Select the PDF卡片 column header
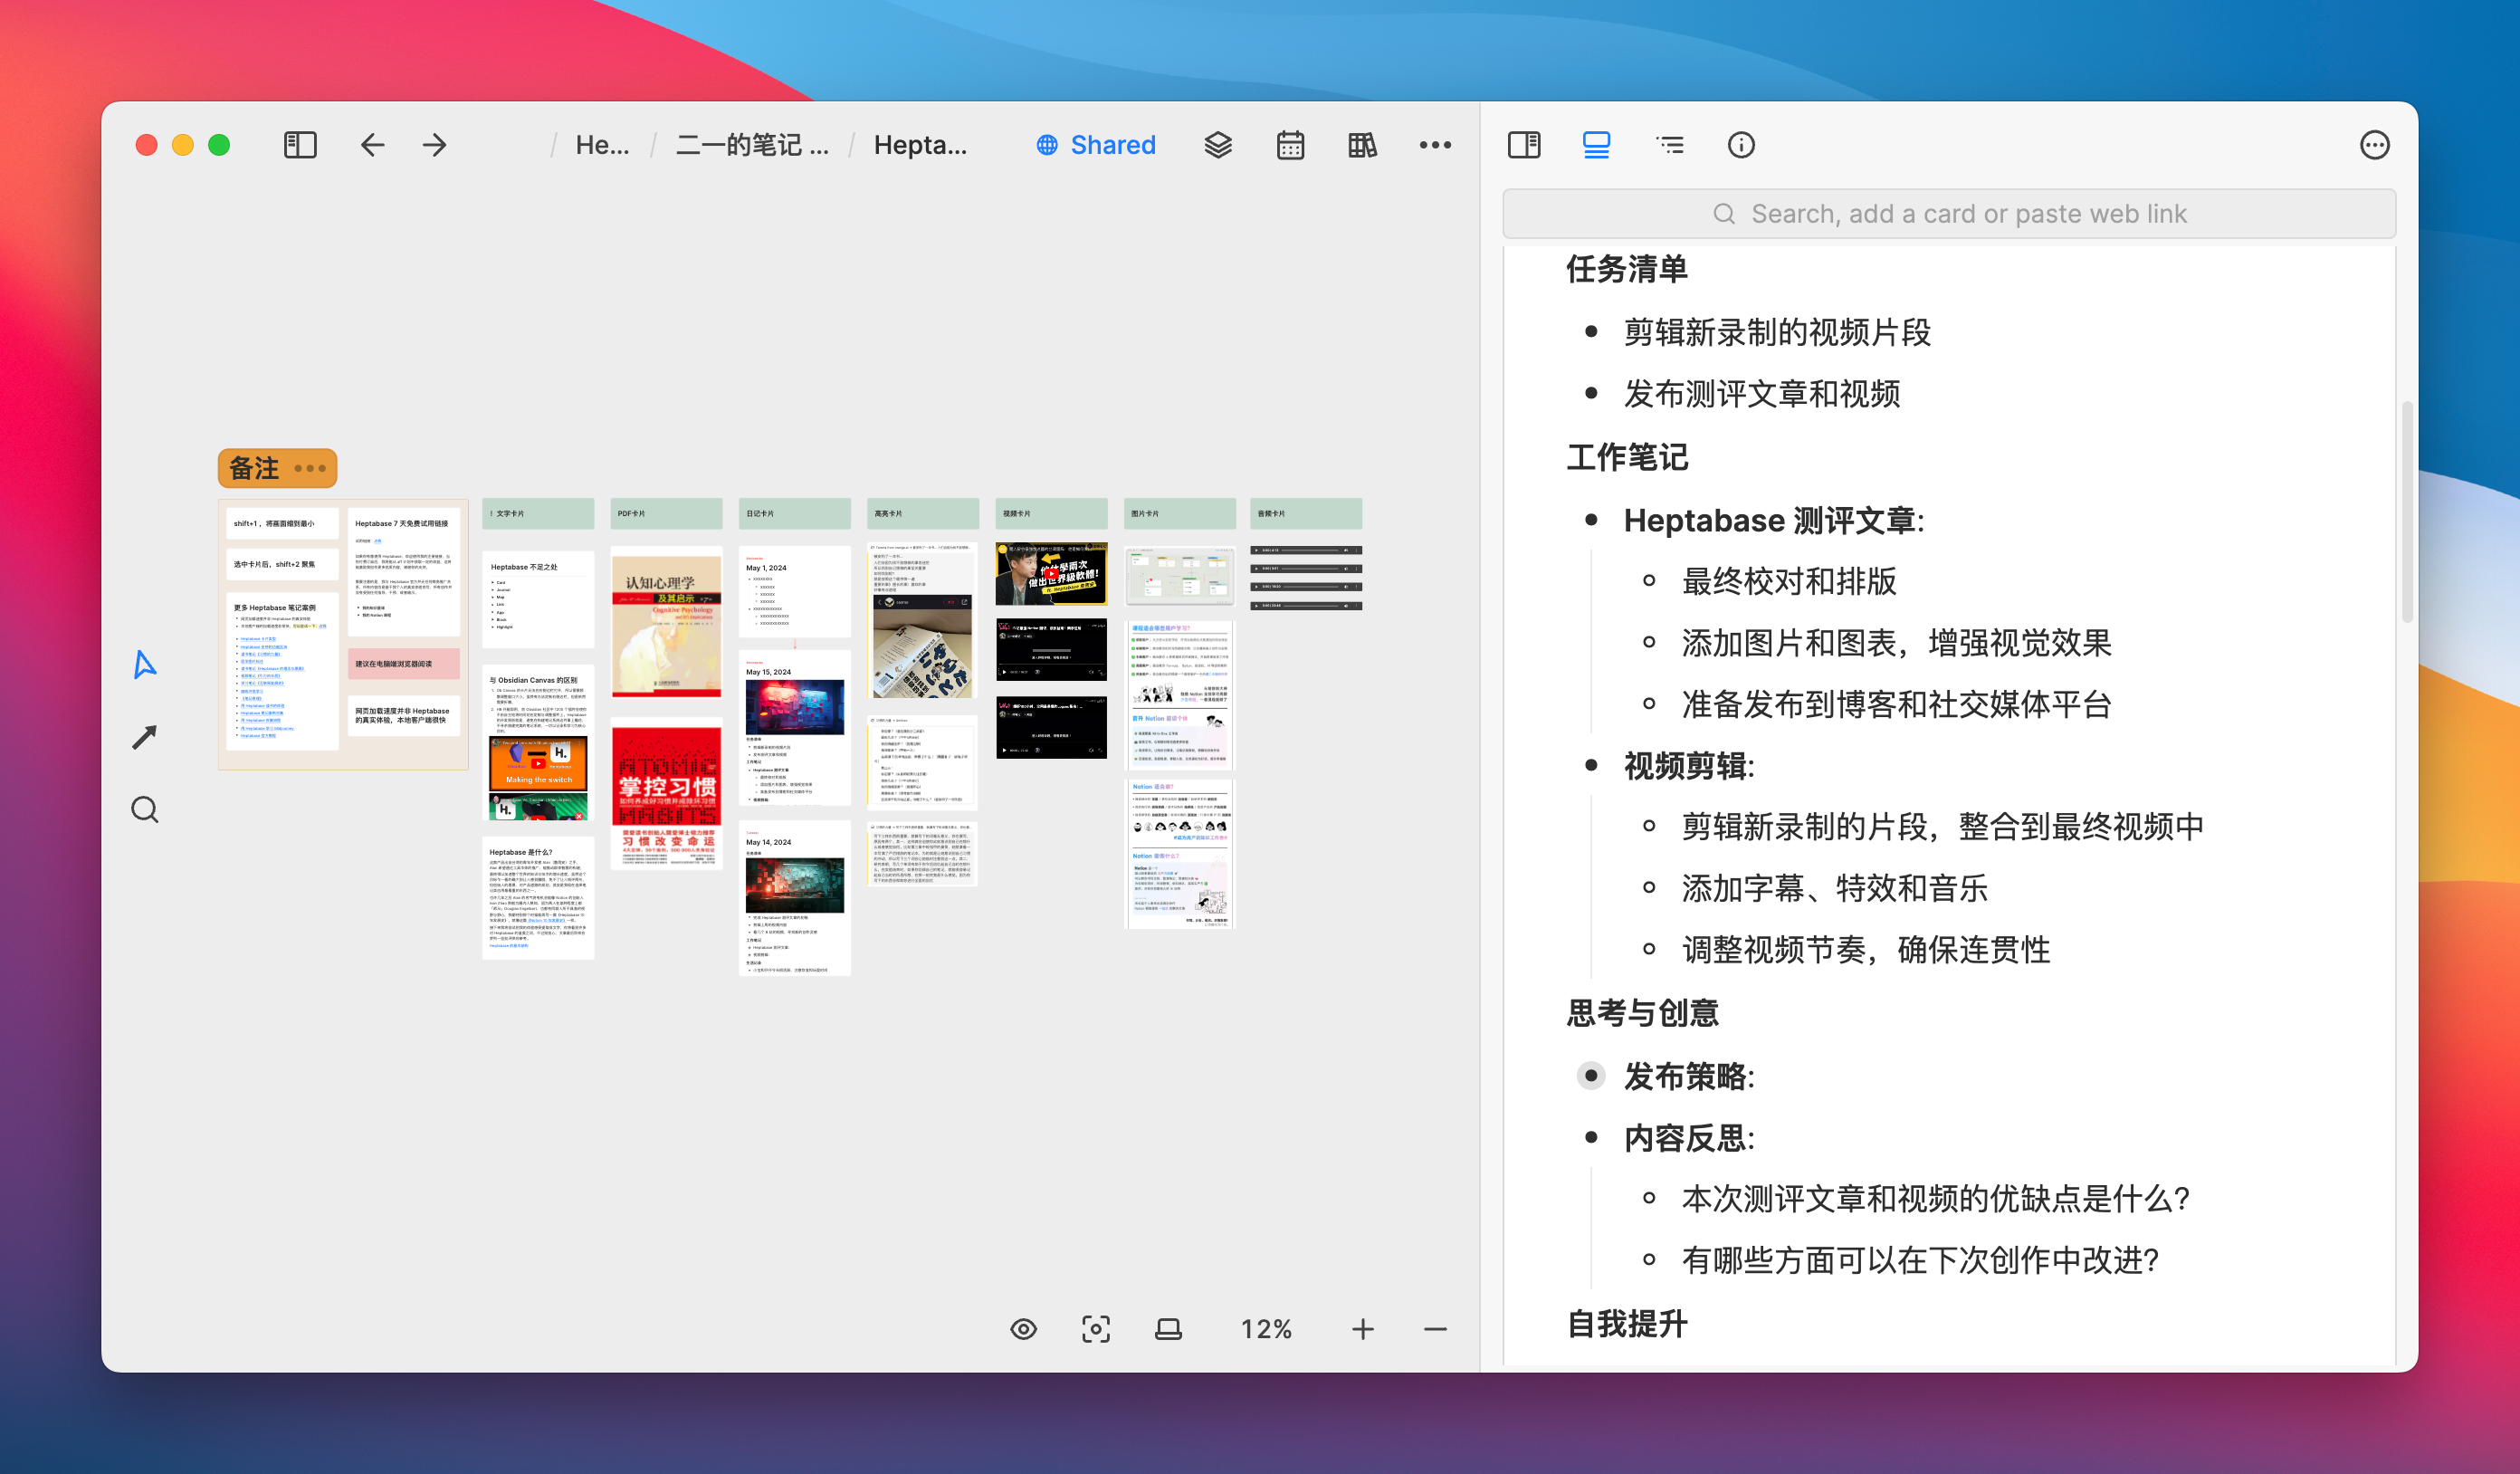Image resolution: width=2520 pixels, height=1474 pixels. click(x=666, y=513)
